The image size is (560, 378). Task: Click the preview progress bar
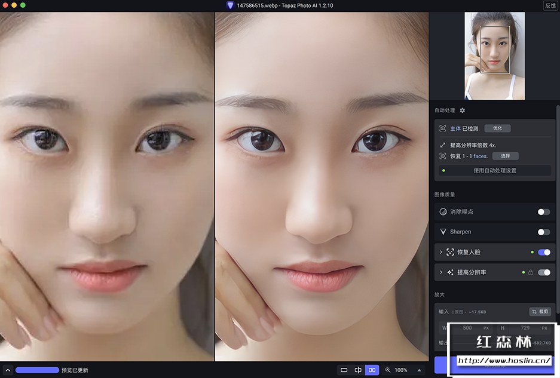click(x=37, y=370)
